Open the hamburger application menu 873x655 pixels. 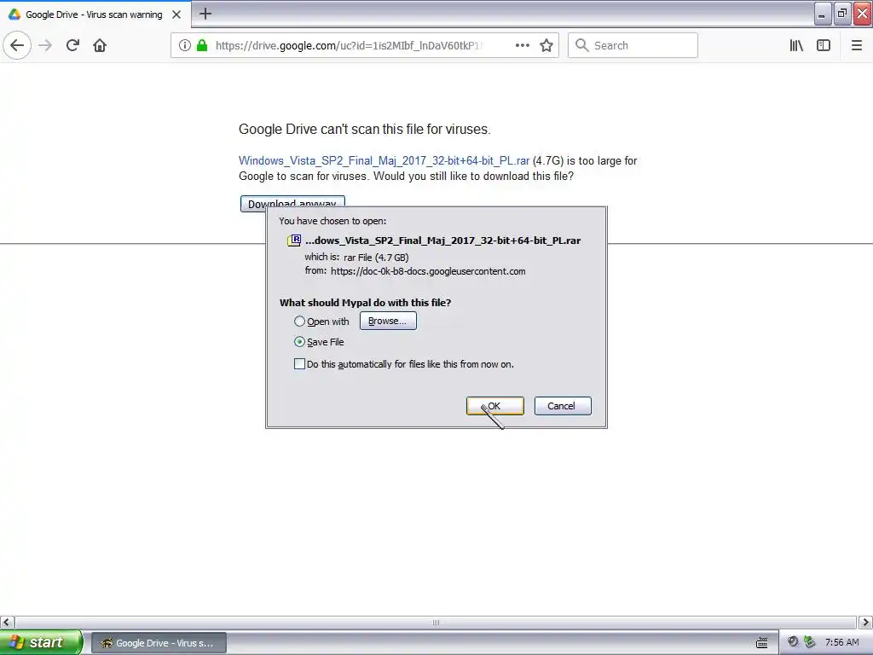tap(857, 45)
